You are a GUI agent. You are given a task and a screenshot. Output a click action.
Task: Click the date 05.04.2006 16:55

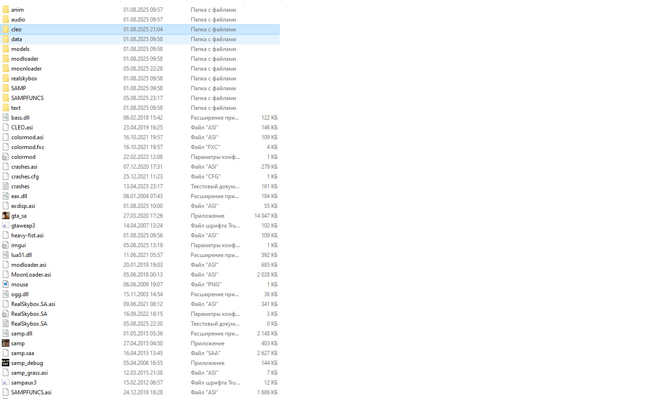(x=143, y=363)
